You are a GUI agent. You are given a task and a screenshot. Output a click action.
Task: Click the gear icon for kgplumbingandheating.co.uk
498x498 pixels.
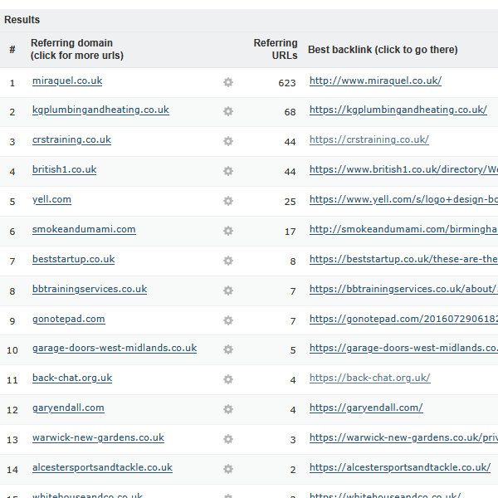coord(228,111)
